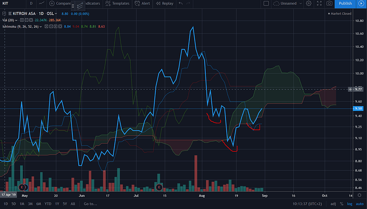The image size is (367, 209).
Task: Select the YTD time range
Action: [48, 204]
